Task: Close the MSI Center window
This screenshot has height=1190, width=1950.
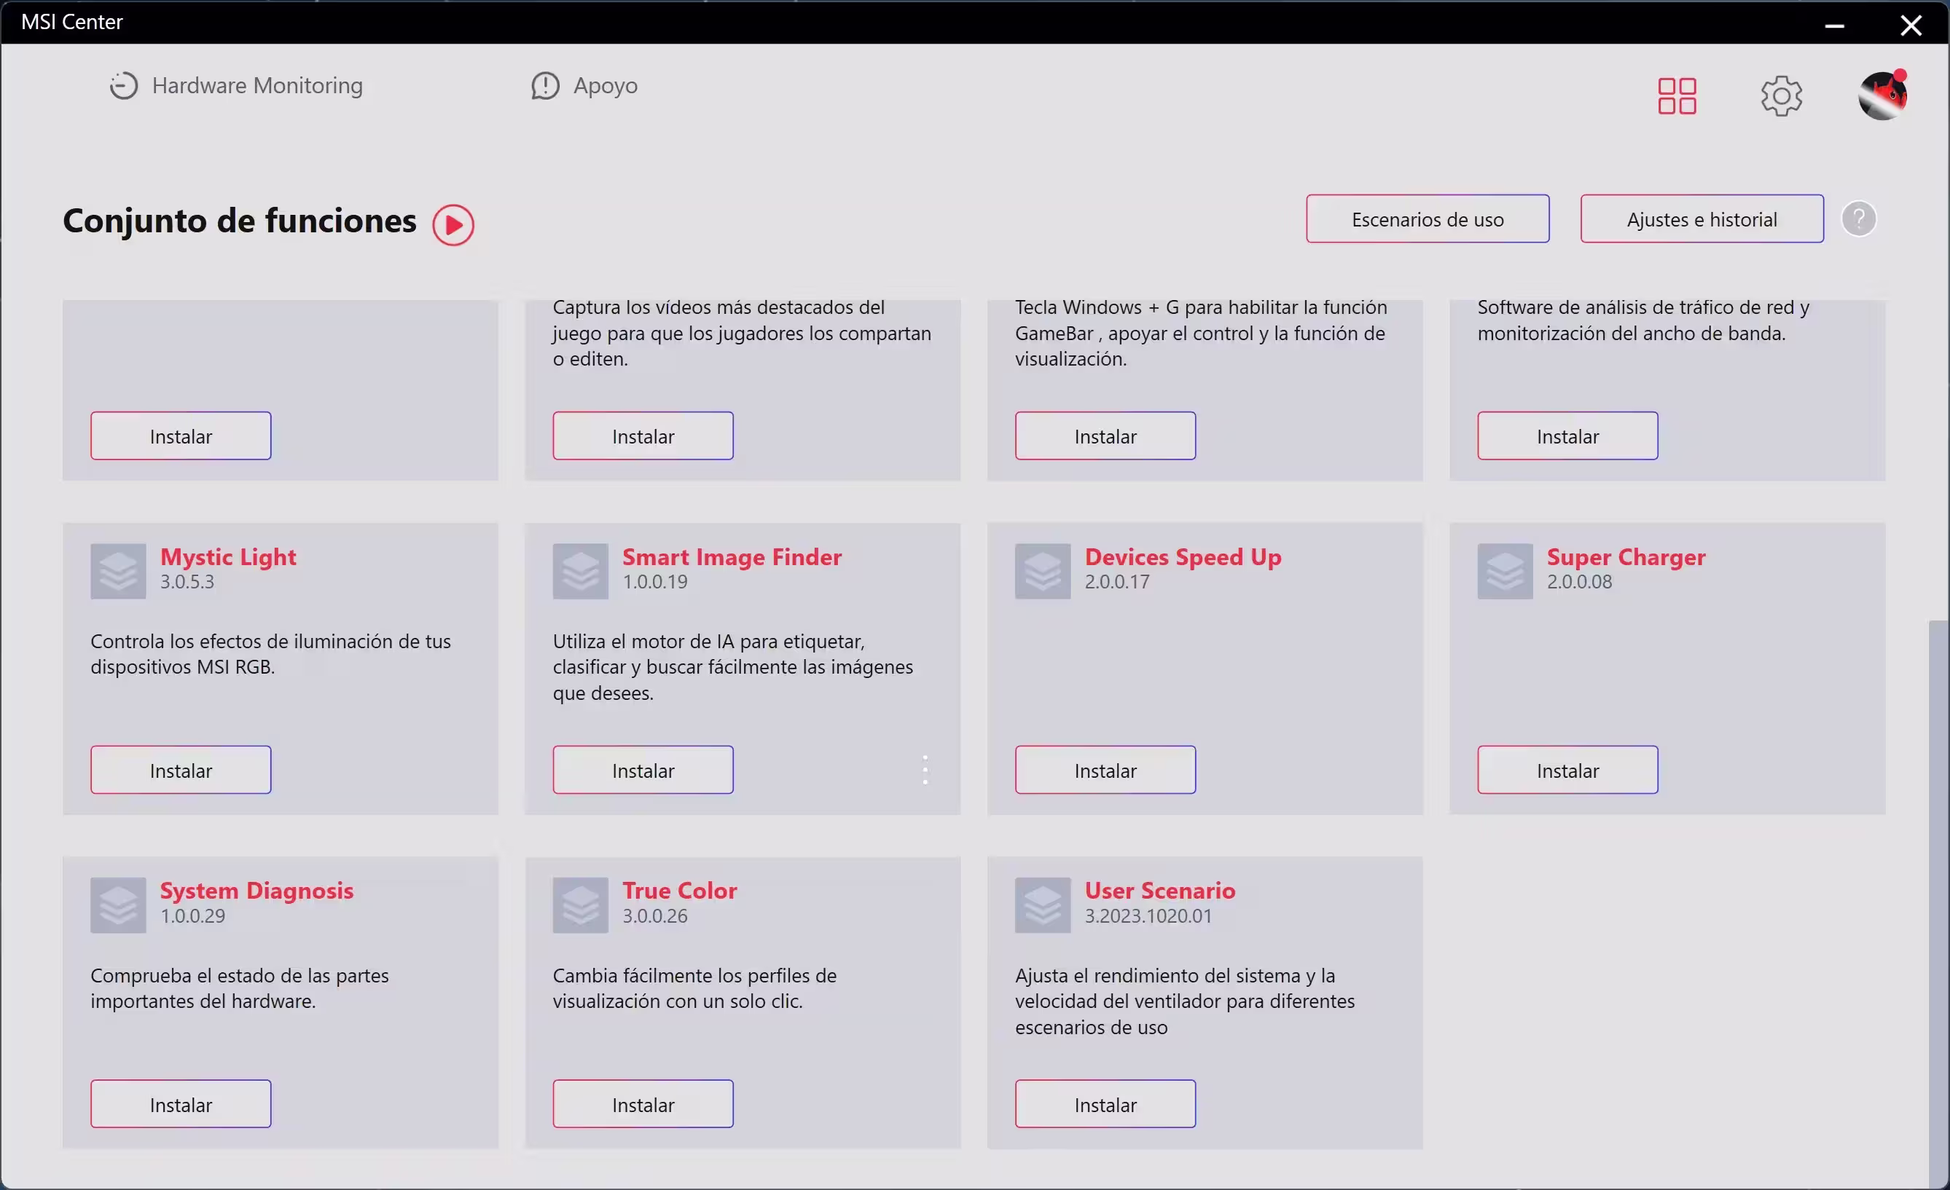Action: 1911,25
